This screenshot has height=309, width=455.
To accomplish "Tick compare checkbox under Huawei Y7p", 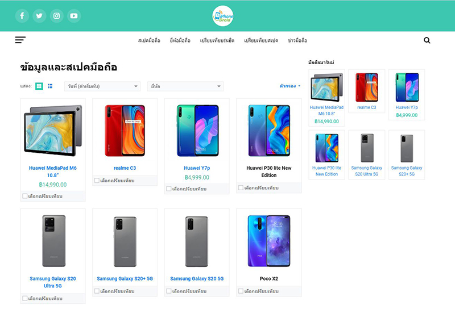I will pyautogui.click(x=169, y=189).
